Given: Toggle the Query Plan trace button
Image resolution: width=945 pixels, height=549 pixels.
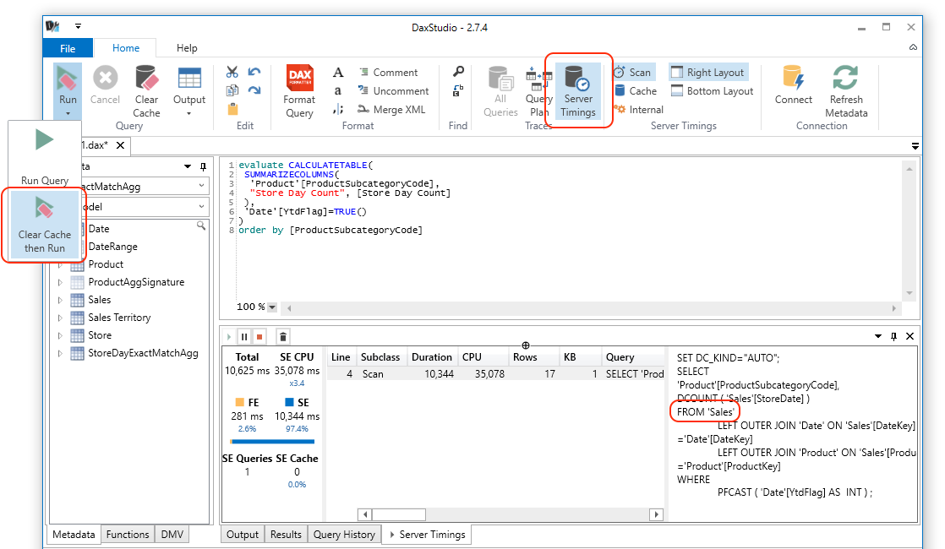Looking at the screenshot, I should [538, 91].
